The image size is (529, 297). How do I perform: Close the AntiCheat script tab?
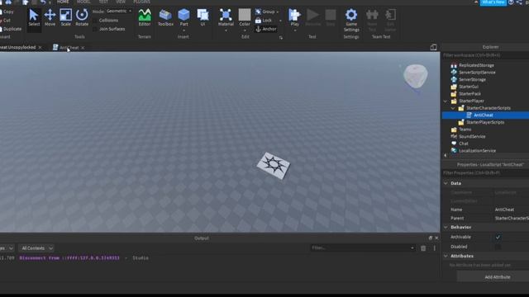tap(83, 48)
